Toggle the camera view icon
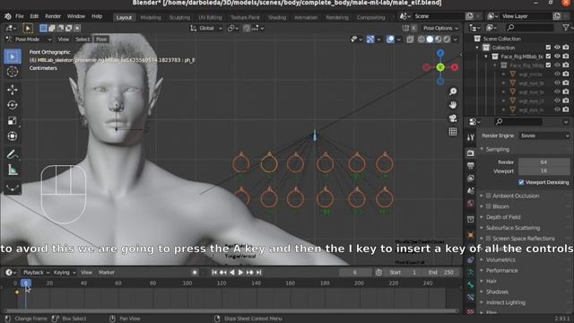This screenshot has height=323, width=574. [453, 118]
